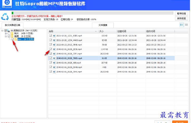This screenshot has width=191, height=123.
Task: Toggle checkbox for 2040-02-06_0628_7641.mp4
Action: tap(51, 72)
